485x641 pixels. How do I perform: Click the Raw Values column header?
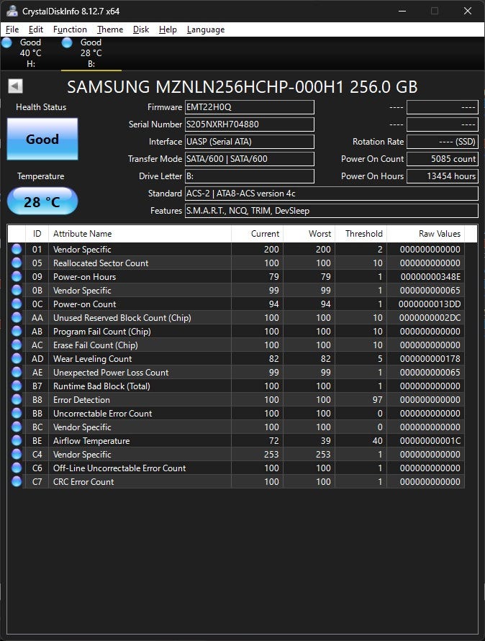(425, 233)
